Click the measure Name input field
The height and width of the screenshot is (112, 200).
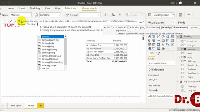[x=21, y=15]
